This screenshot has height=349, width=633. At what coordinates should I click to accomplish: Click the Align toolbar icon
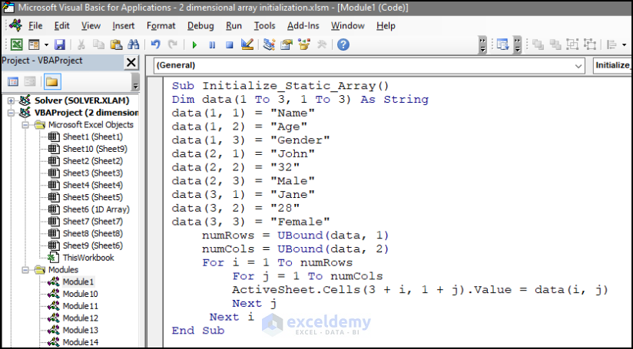612,44
